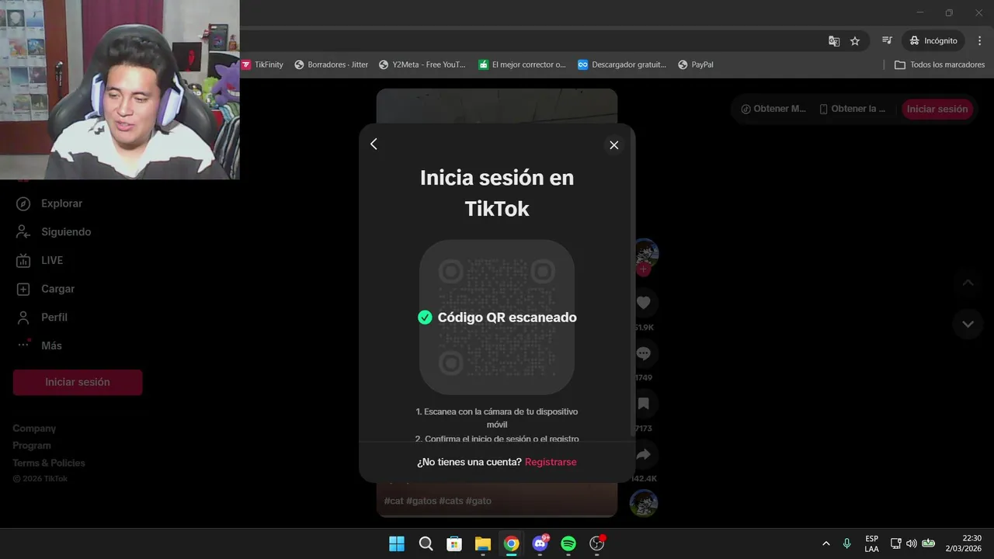Screen dimensions: 994x559
Task: Click the person icon beside Perfil
Action: [23, 318]
